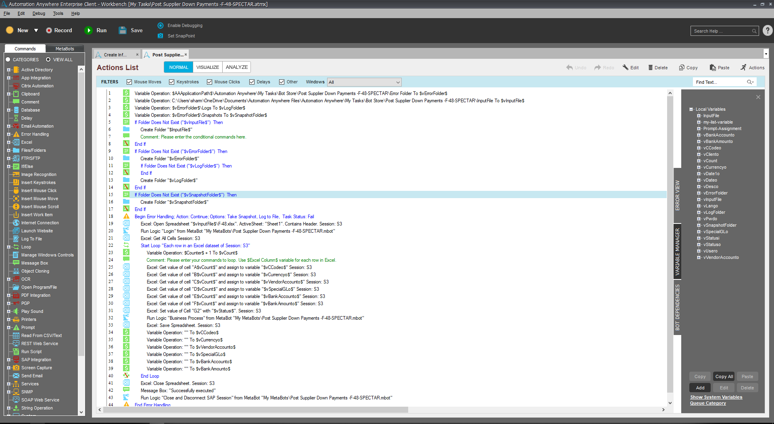The image size is (774, 424).
Task: Click the Delete trash icon
Action: click(650, 68)
